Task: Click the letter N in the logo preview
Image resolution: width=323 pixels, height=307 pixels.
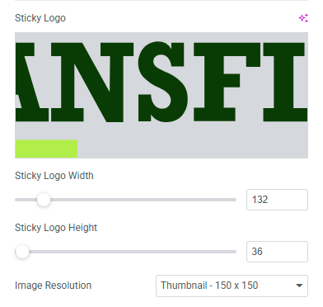Action: (92, 83)
